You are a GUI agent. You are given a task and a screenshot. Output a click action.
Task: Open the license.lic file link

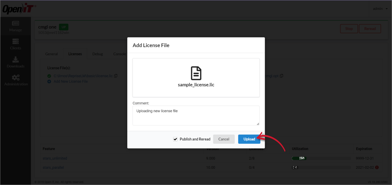pyautogui.click(x=83, y=76)
